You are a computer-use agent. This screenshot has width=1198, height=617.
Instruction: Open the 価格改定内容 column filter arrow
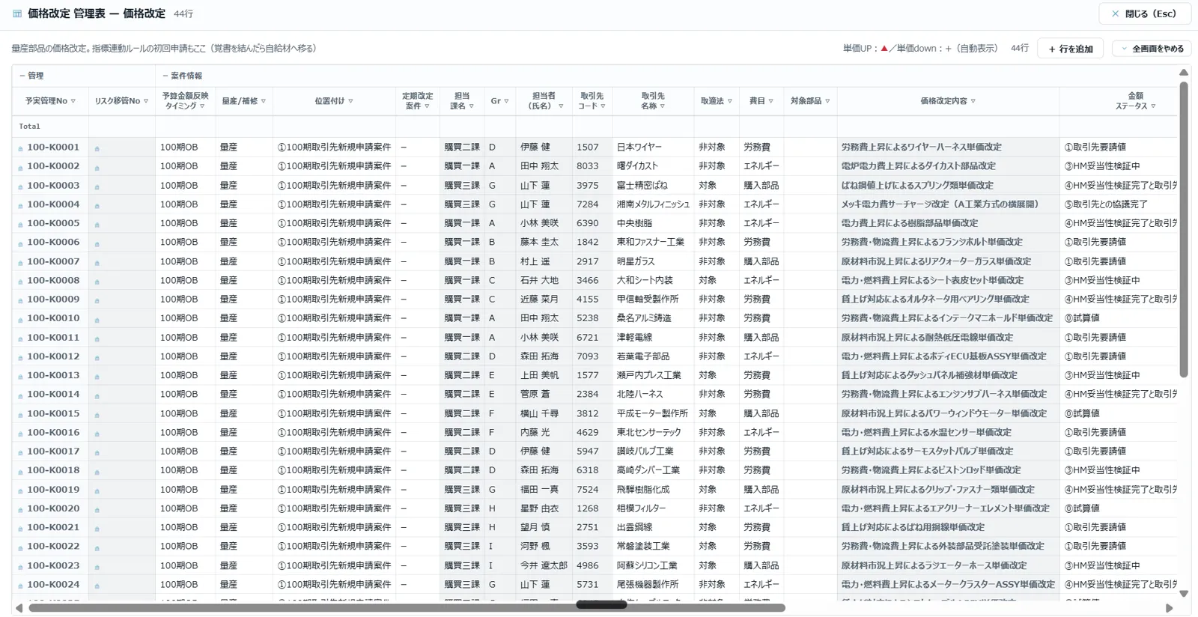coord(973,101)
